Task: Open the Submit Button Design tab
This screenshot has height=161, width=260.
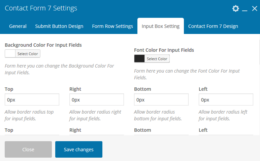Action: [59, 26]
